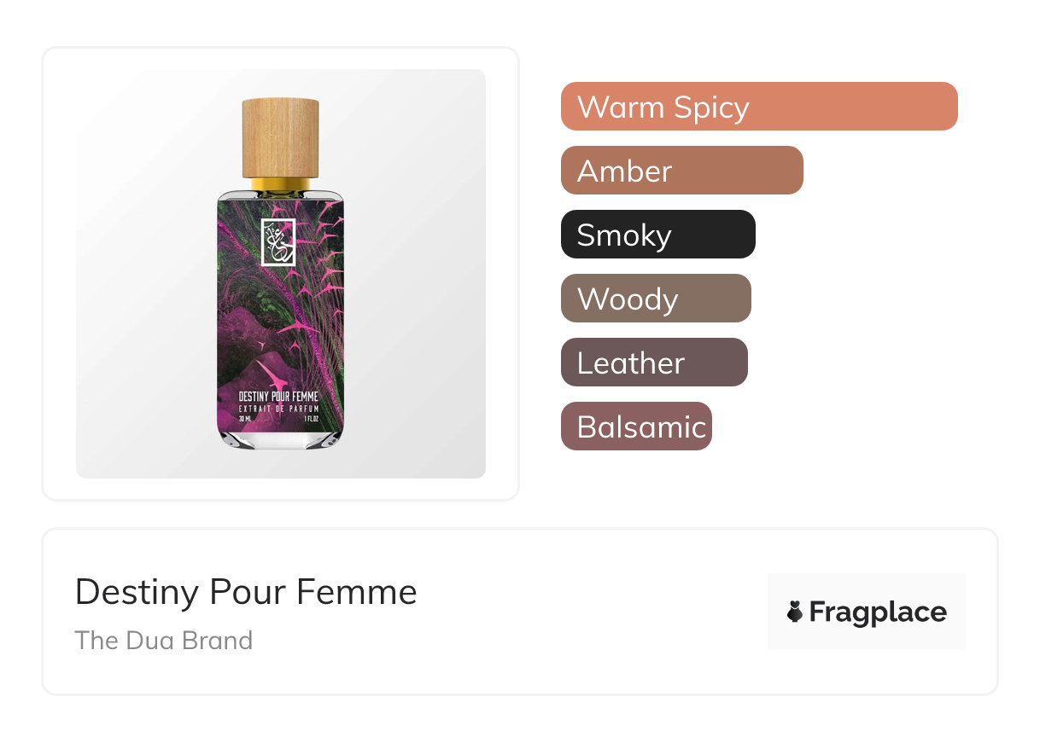The width and height of the screenshot is (1040, 737).
Task: Click the white Dua emblem on bottle label
Action: (278, 242)
